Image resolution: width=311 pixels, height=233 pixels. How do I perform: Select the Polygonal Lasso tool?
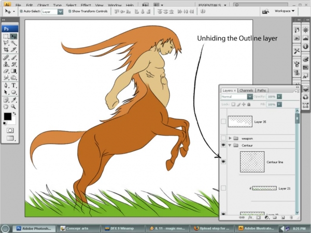[6, 43]
